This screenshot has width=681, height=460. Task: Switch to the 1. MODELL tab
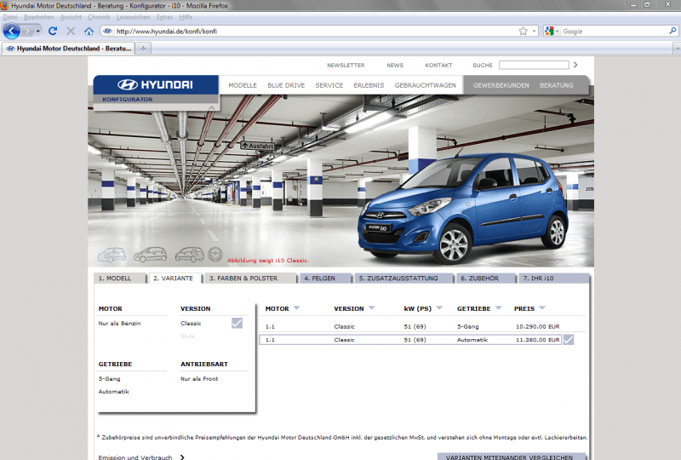point(120,279)
